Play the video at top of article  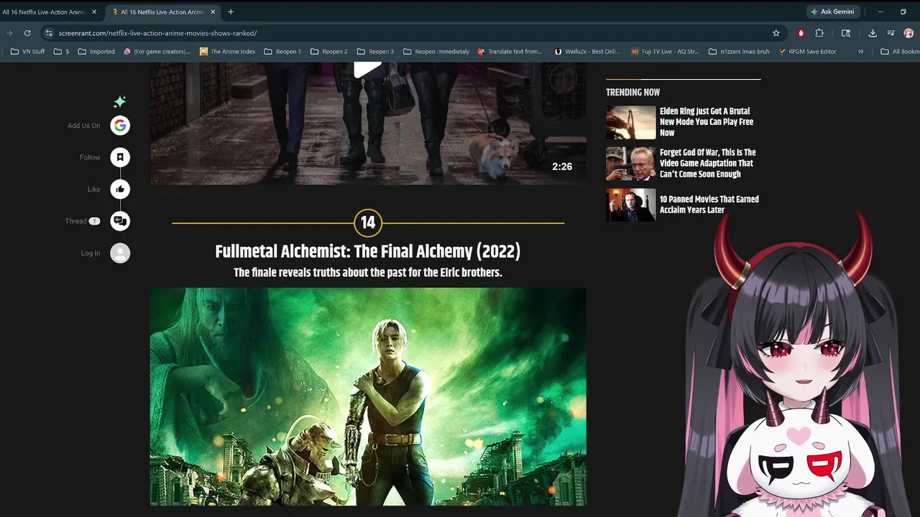368,69
